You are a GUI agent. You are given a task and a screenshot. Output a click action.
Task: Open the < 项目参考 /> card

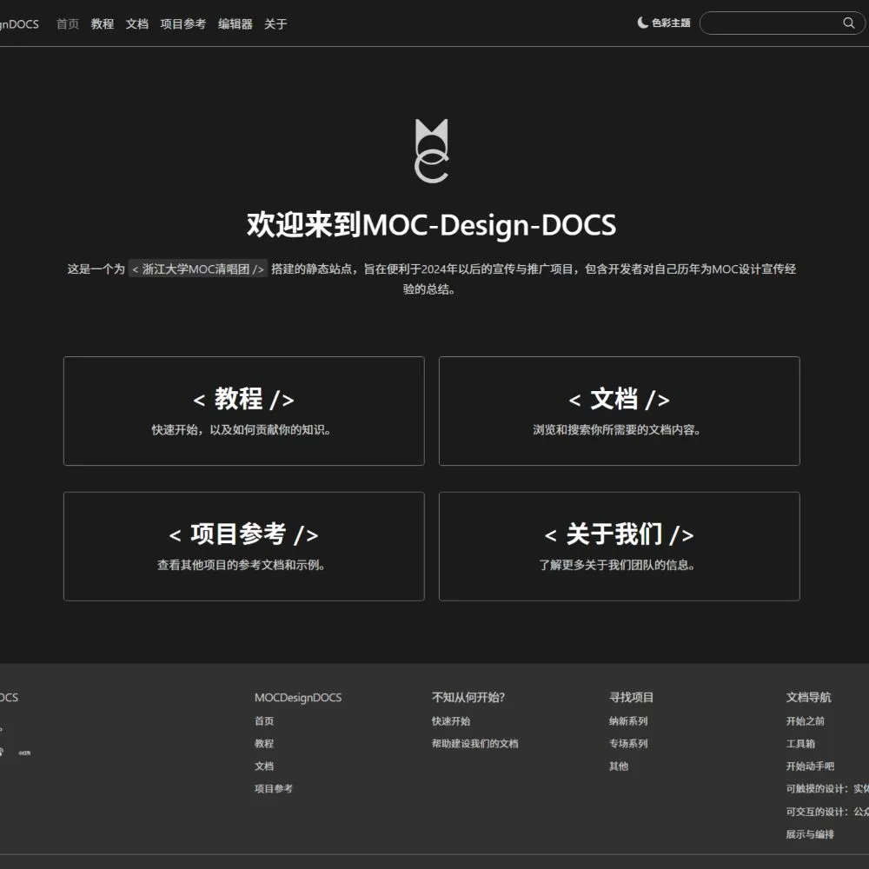[243, 546]
